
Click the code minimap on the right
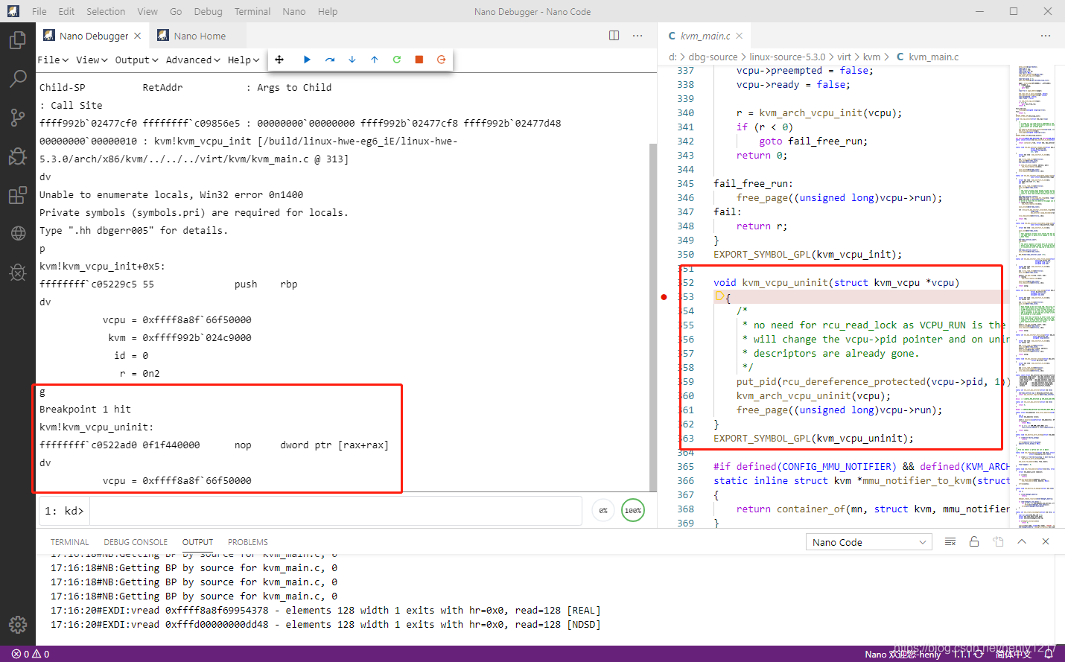tap(1037, 295)
